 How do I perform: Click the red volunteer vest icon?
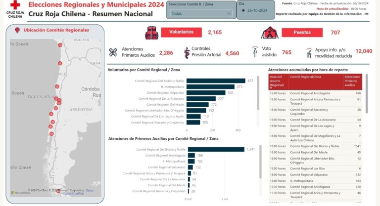click(152, 33)
